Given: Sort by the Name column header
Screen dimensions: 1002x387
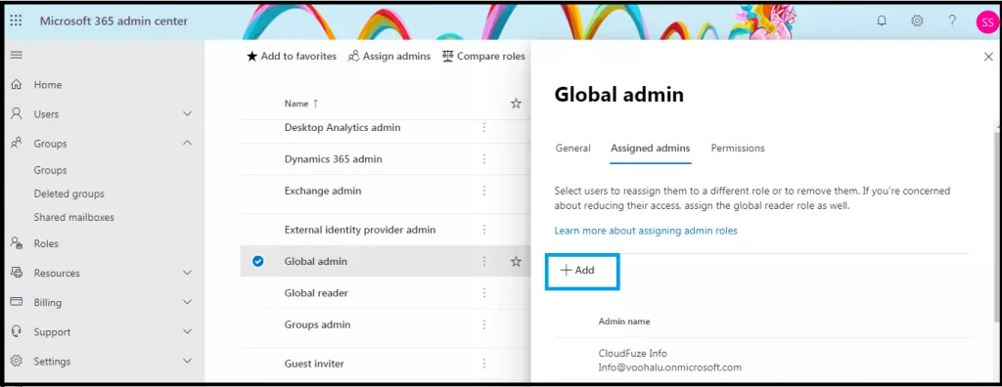Looking at the screenshot, I should [296, 104].
